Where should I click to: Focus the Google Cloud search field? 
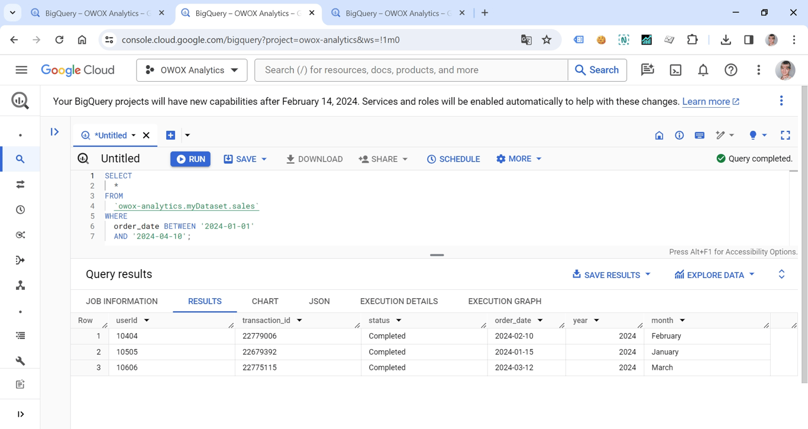[411, 70]
